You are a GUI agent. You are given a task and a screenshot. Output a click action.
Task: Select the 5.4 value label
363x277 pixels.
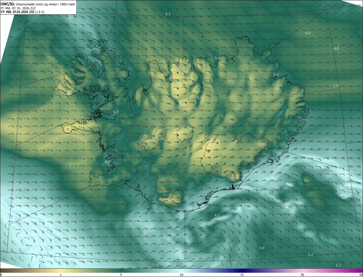(217, 58)
